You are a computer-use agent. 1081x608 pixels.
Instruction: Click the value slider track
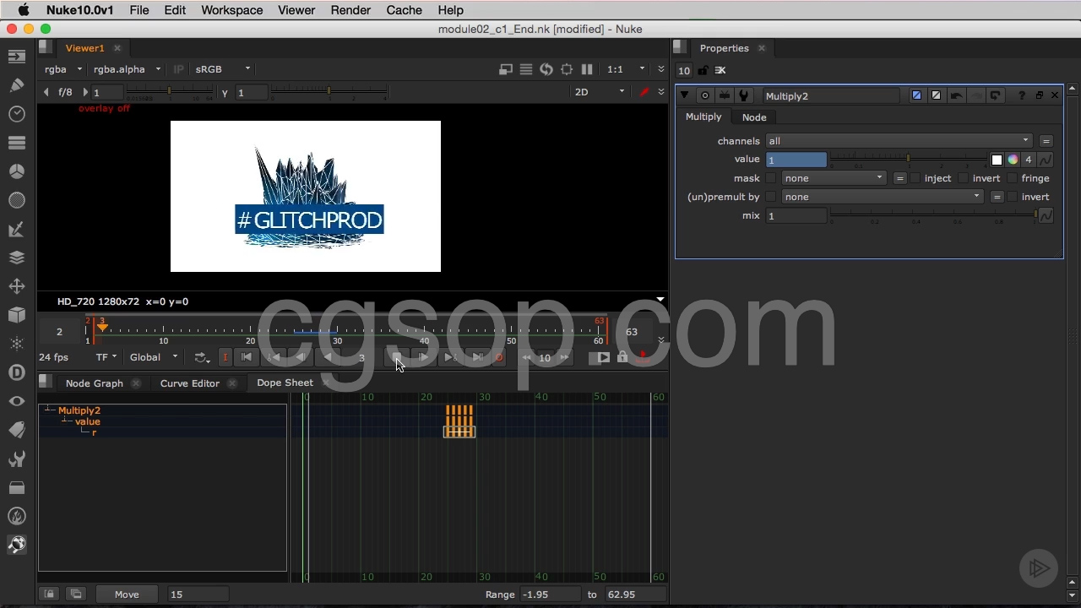909,158
